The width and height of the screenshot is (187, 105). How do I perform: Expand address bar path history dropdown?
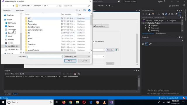[x=57, y=6]
